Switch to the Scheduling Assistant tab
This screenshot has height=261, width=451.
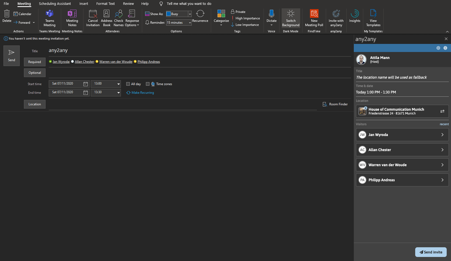tap(55, 4)
